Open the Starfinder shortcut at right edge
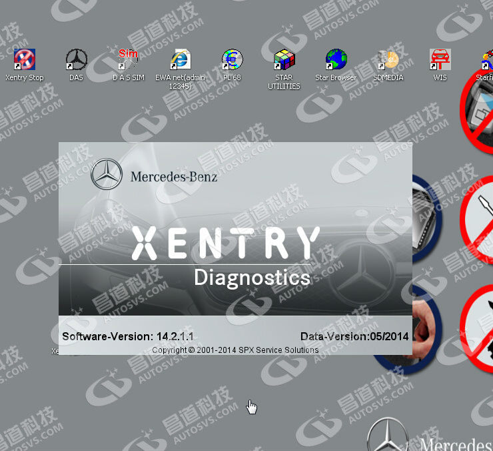 point(487,60)
